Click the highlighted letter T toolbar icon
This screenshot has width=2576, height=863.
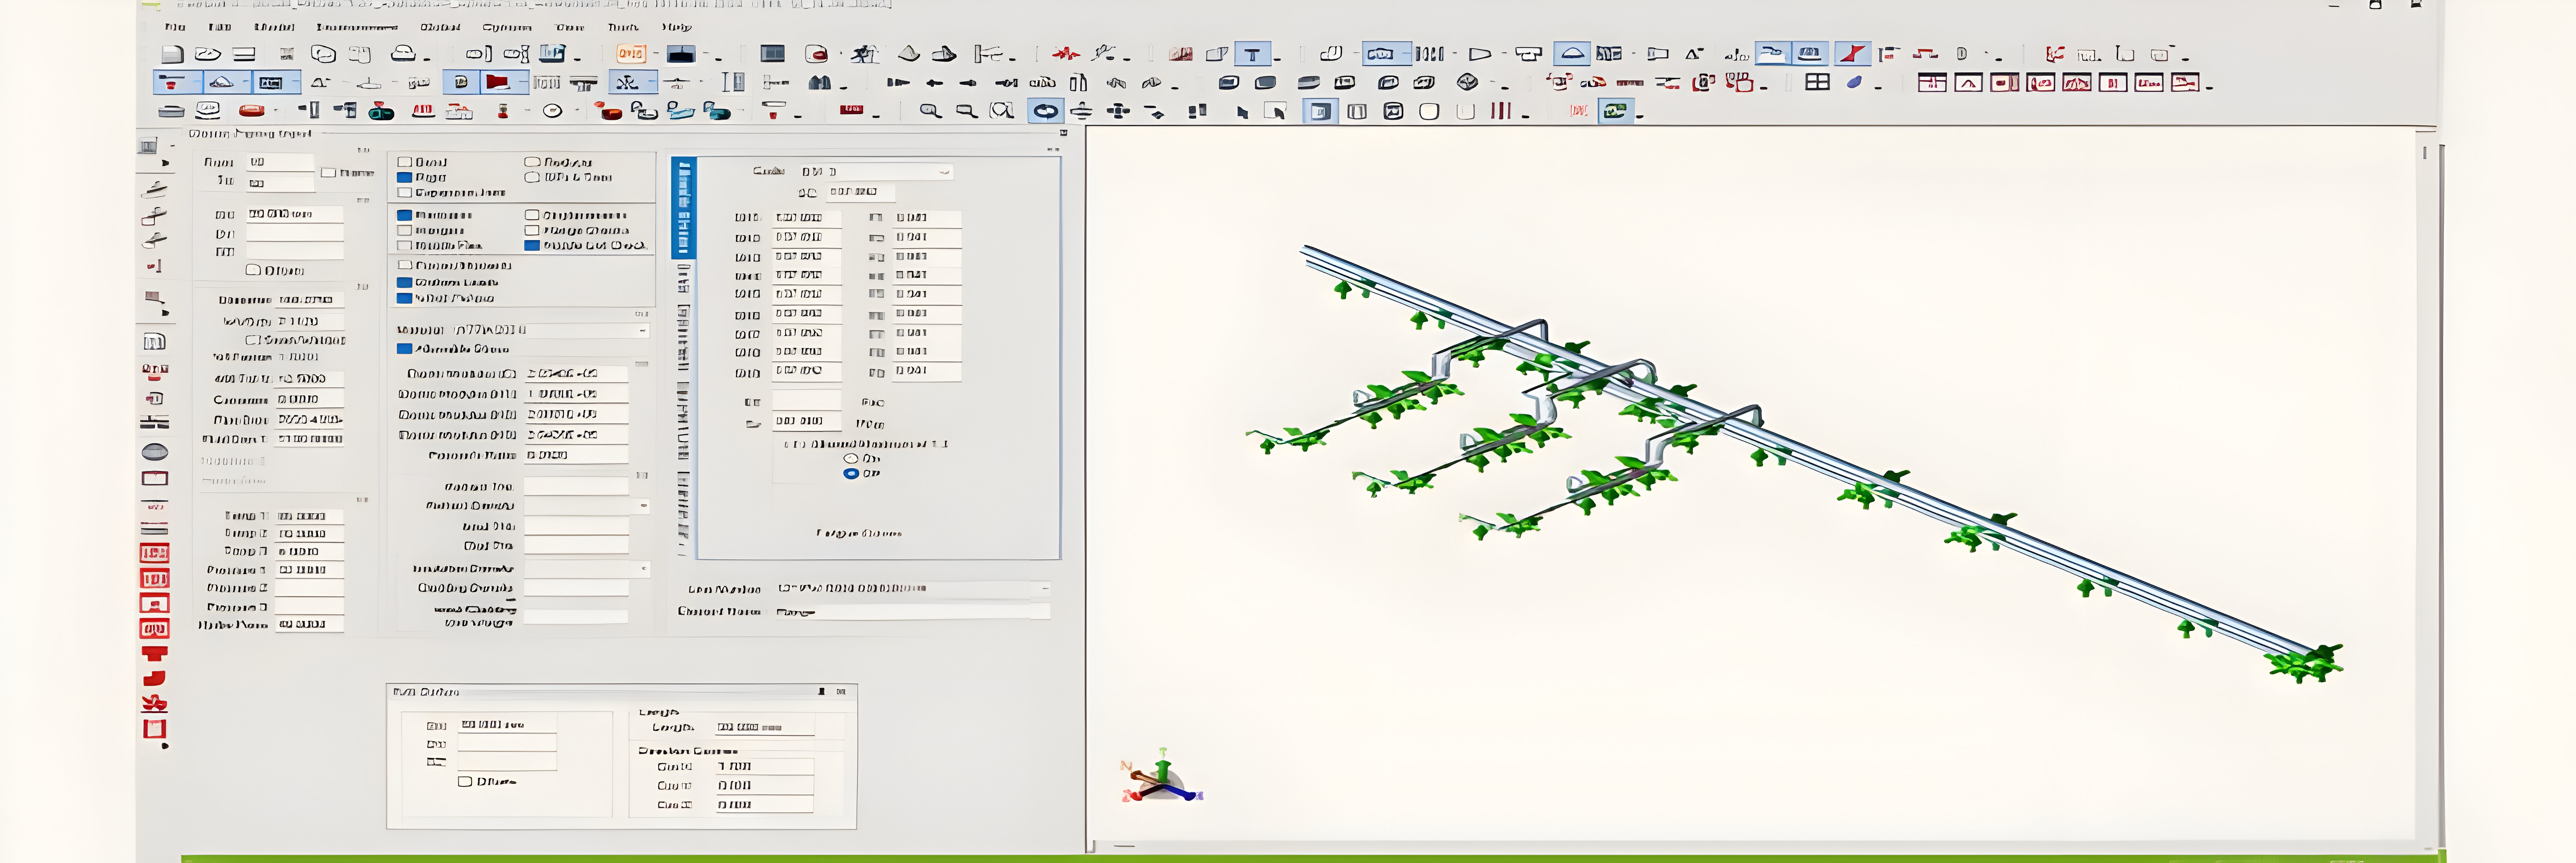pos(1252,54)
